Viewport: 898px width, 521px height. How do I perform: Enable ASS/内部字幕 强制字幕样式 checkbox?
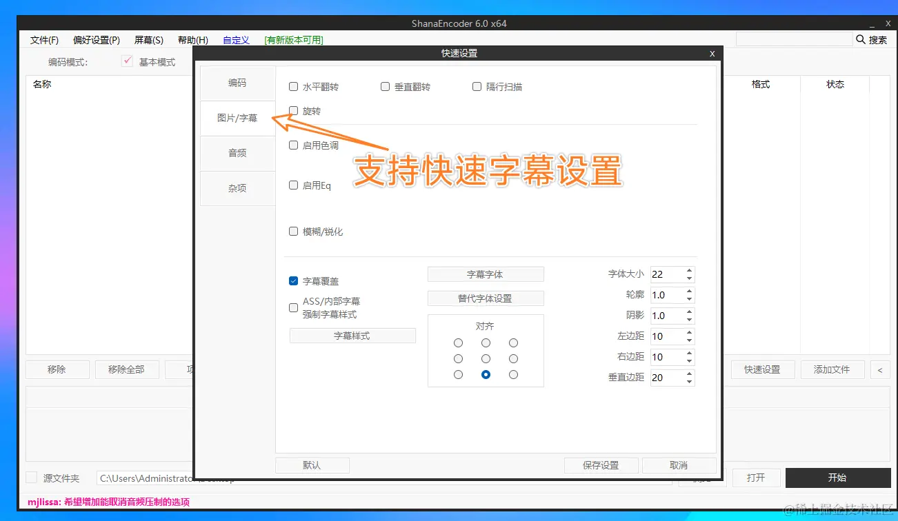[294, 308]
